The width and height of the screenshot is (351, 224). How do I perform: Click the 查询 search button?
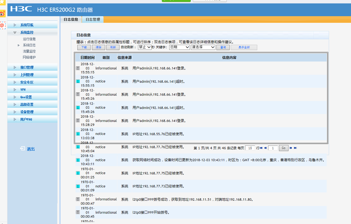click(223, 47)
